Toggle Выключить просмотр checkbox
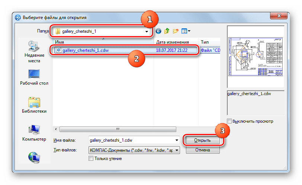The image size is (302, 185). coord(229,121)
